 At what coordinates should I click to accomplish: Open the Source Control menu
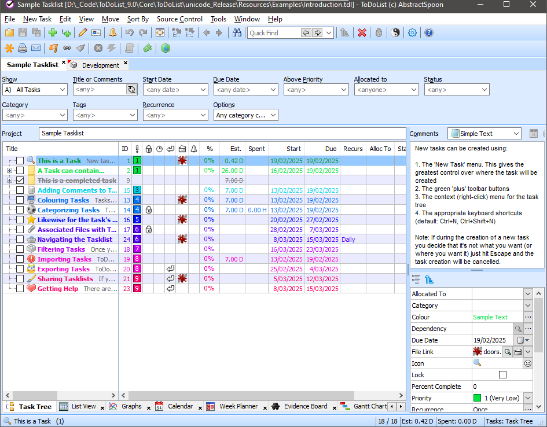point(179,19)
